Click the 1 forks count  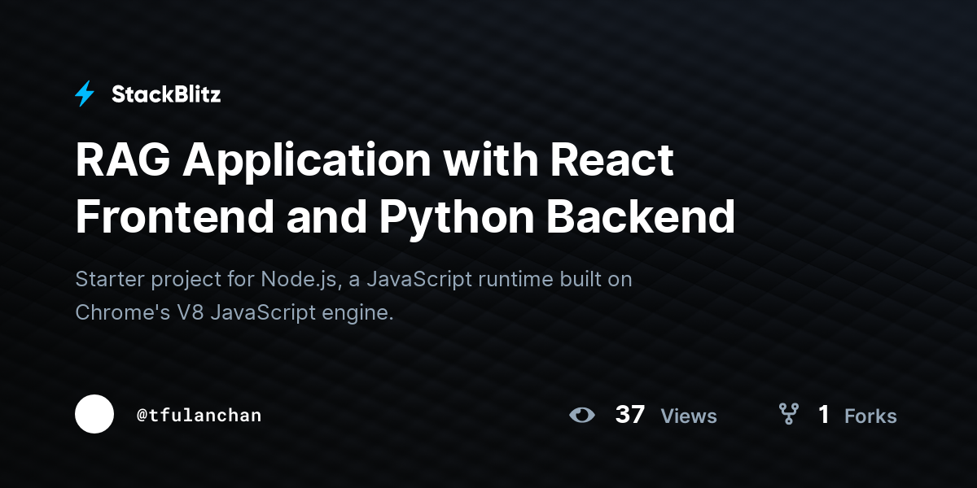[x=824, y=415]
